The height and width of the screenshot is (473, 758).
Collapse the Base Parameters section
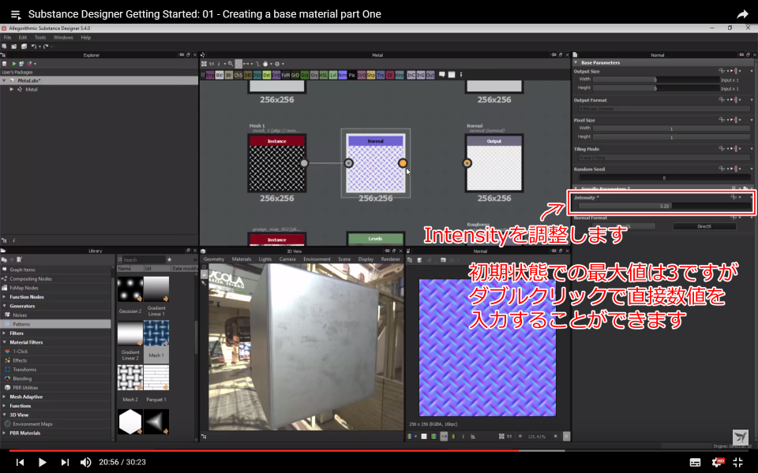point(576,62)
